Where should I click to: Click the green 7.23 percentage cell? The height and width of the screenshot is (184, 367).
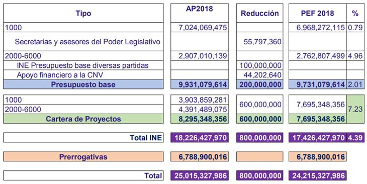point(355,109)
